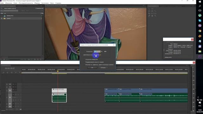Open Chrome from the taskbar

tap(200, 31)
